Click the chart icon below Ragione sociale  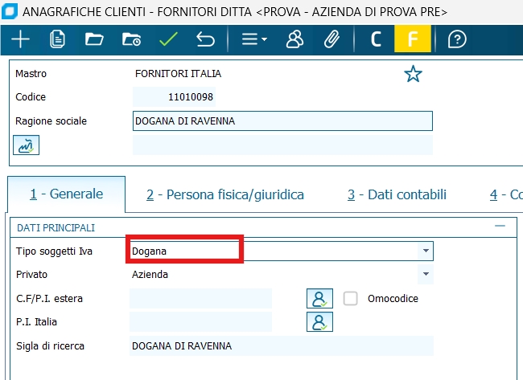[27, 145]
